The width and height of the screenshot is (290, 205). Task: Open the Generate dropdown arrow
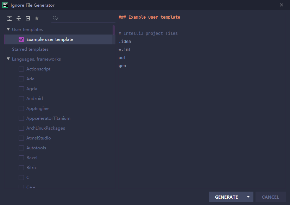248,197
